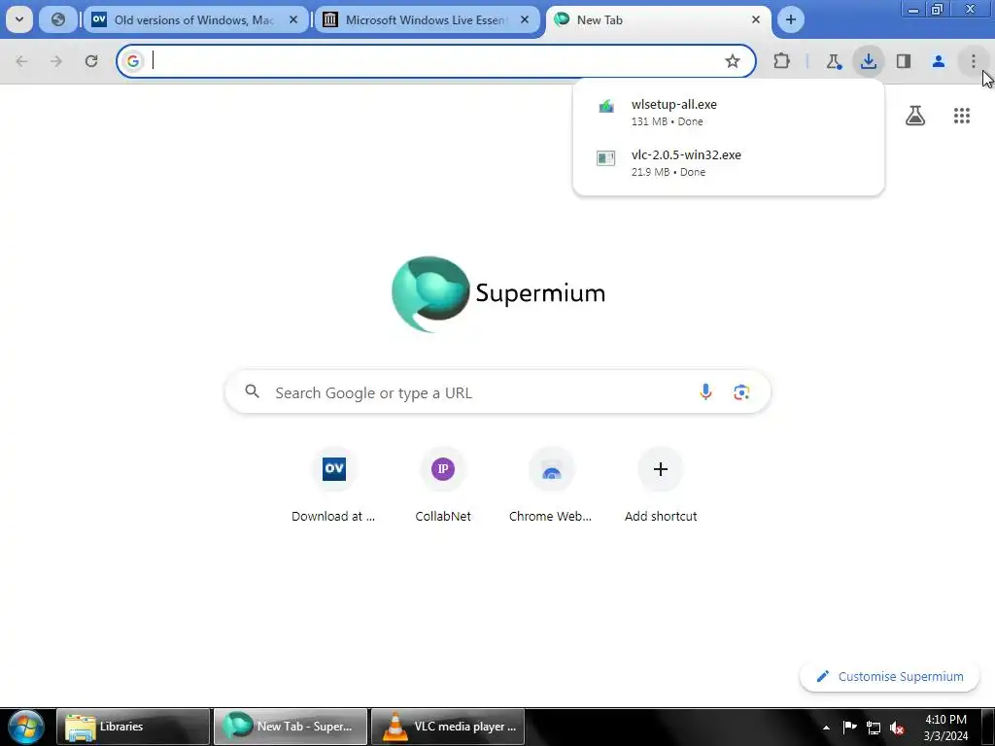Click the vlc-2.0.5-win32.exe file icon
Image resolution: width=995 pixels, height=746 pixels.
[606, 158]
